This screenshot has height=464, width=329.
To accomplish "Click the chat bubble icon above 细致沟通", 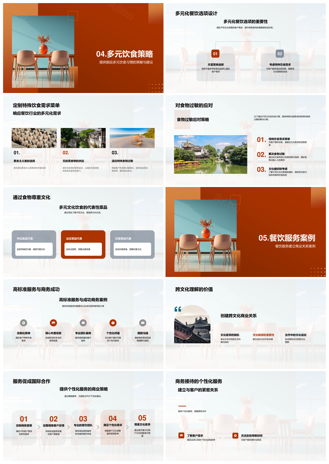I will (x=143, y=323).
